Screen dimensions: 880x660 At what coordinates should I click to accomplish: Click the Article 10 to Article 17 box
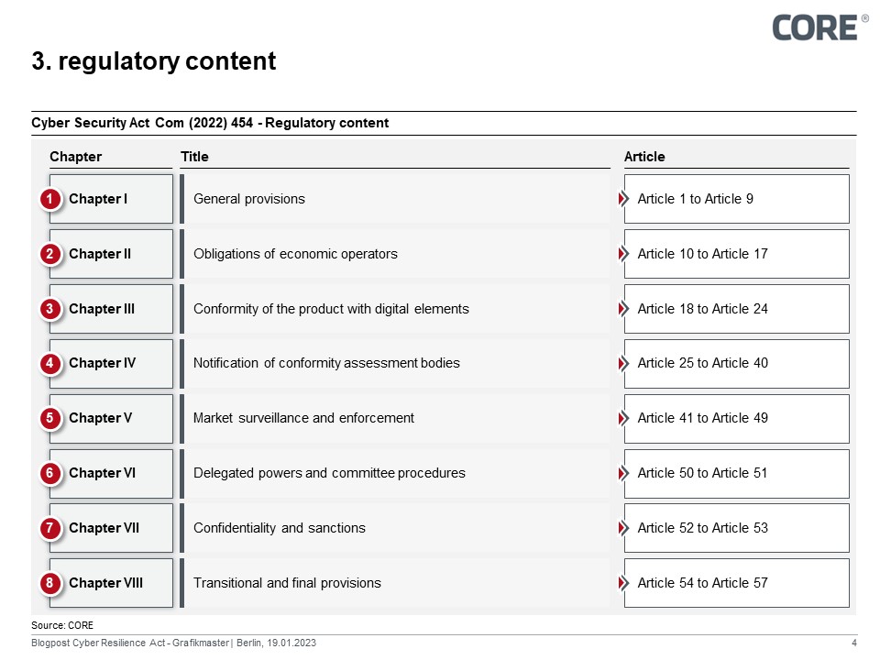tap(736, 254)
